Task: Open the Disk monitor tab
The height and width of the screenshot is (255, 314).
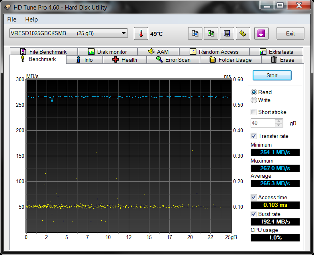Action: (107, 52)
